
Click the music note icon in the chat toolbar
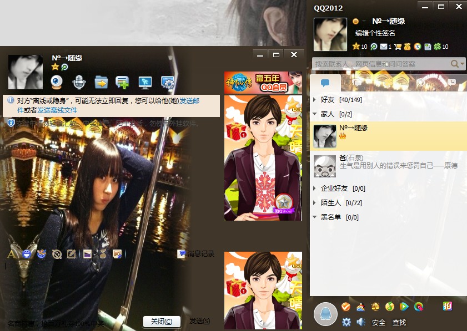[103, 254]
